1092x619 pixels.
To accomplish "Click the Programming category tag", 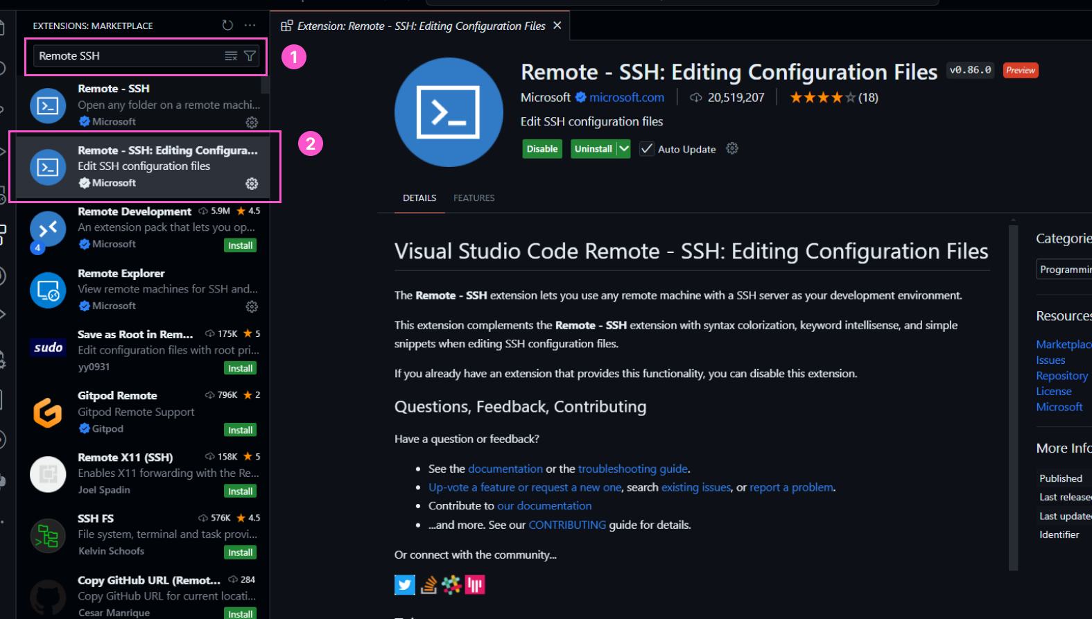I will (x=1065, y=269).
